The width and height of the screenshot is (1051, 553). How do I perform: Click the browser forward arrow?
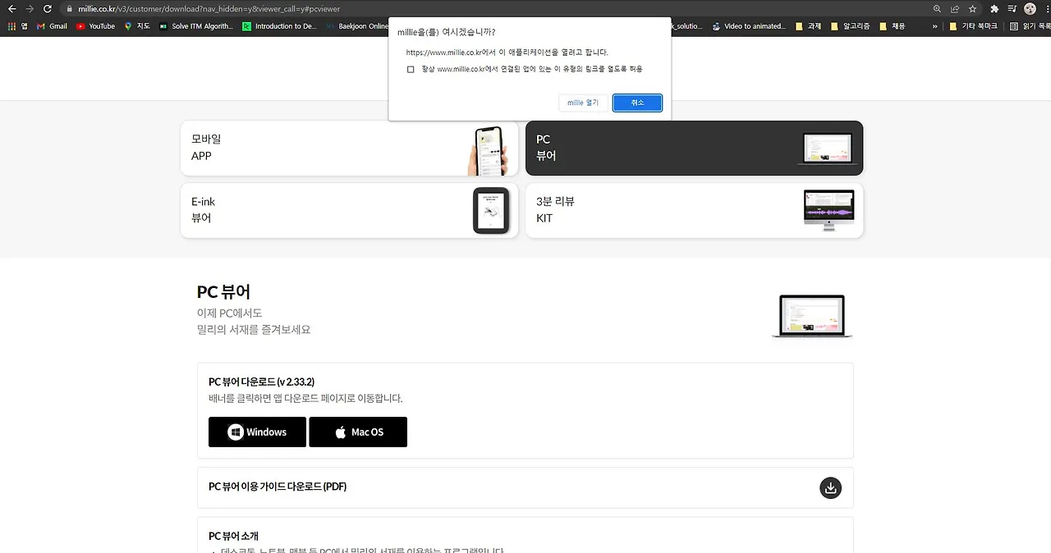coord(30,8)
